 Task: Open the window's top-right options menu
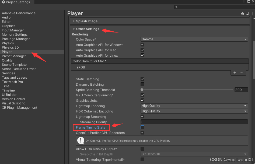coord(244,1)
